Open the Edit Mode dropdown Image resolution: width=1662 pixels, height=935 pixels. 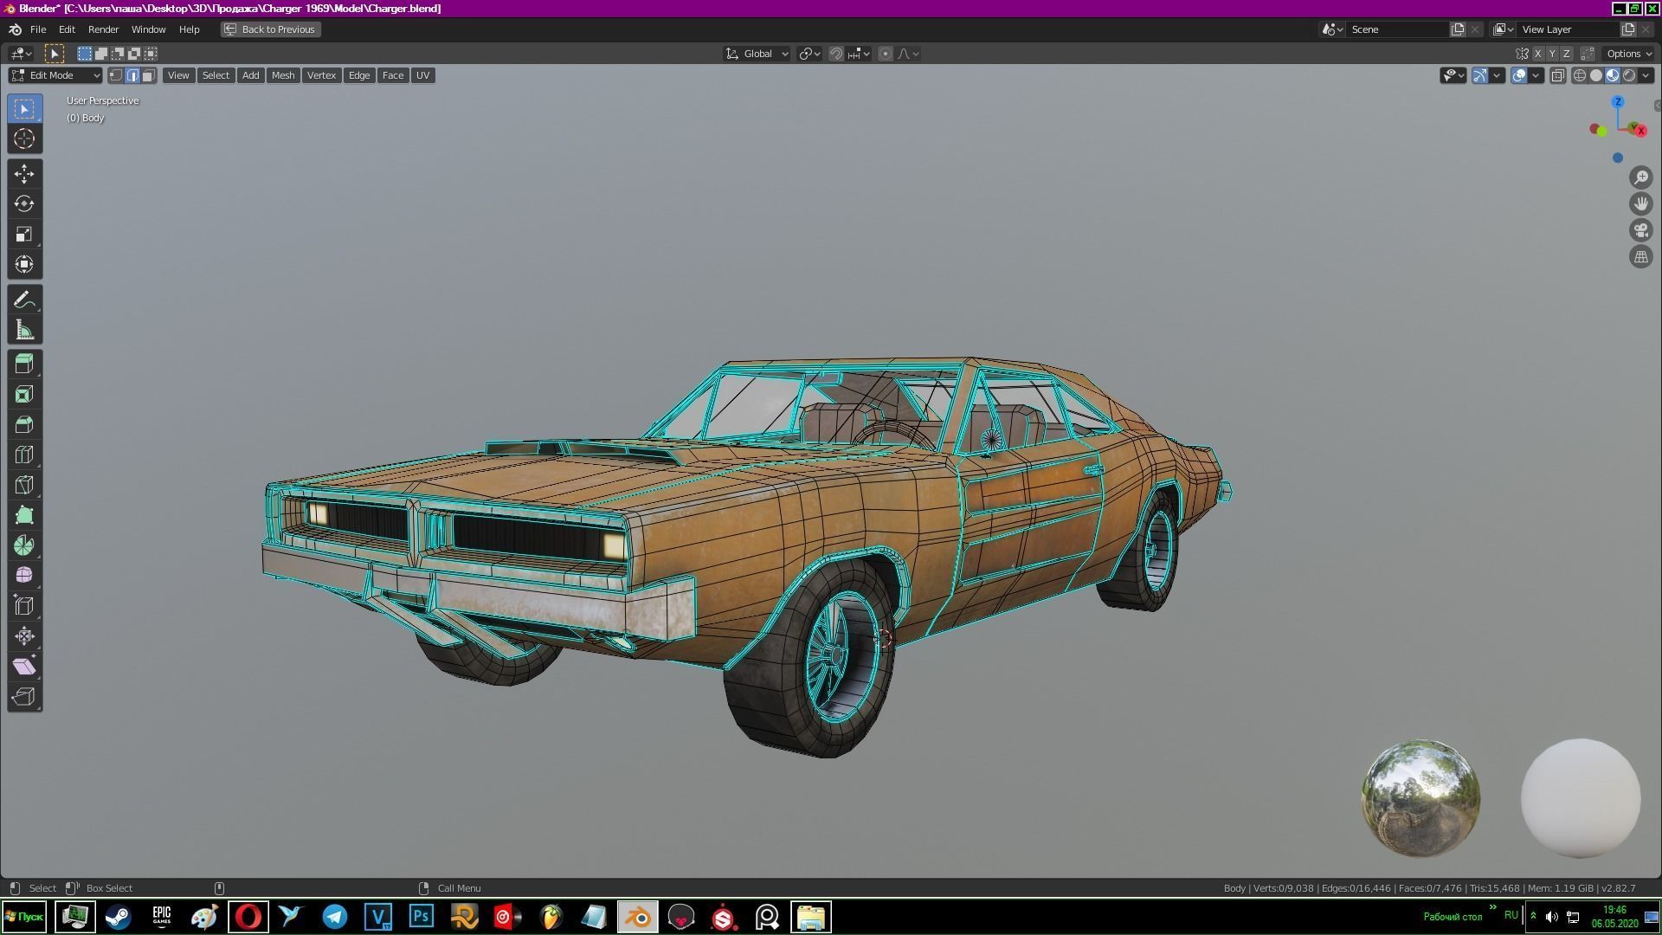coord(55,75)
